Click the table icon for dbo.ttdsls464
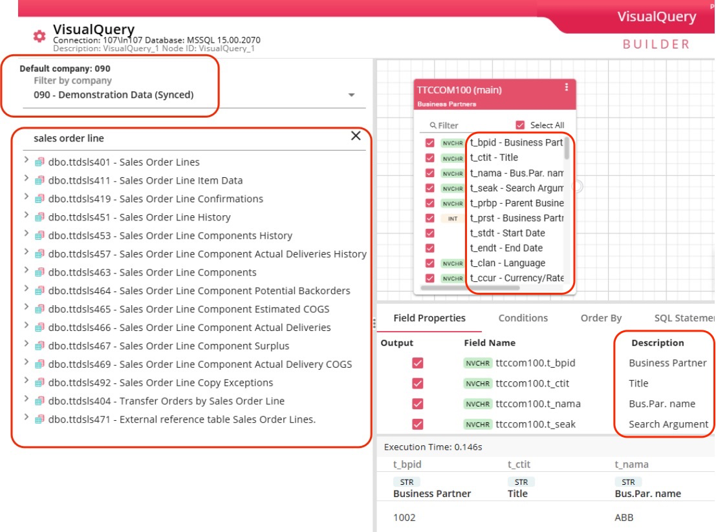This screenshot has width=716, height=532. coord(39,291)
